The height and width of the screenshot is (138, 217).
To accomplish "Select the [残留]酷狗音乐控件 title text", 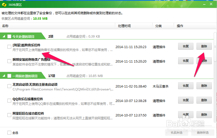I will pos(27,45).
